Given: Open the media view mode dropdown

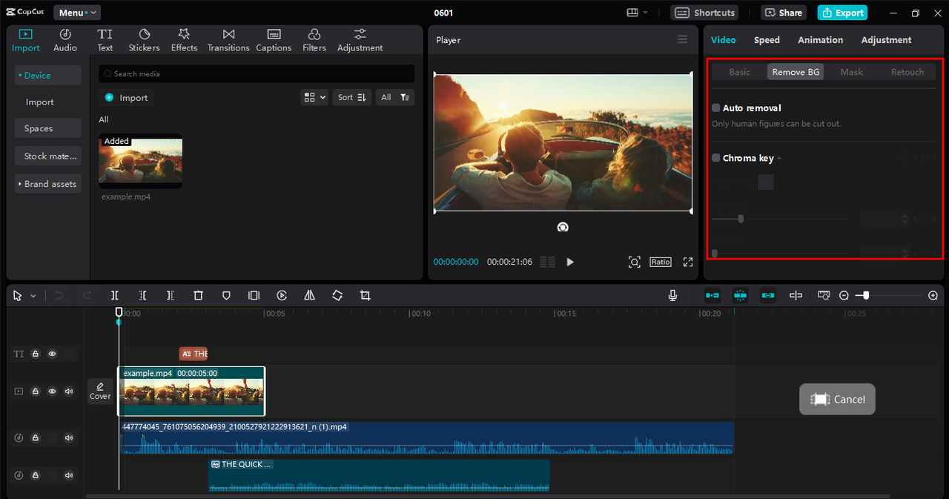Looking at the screenshot, I should [x=314, y=97].
